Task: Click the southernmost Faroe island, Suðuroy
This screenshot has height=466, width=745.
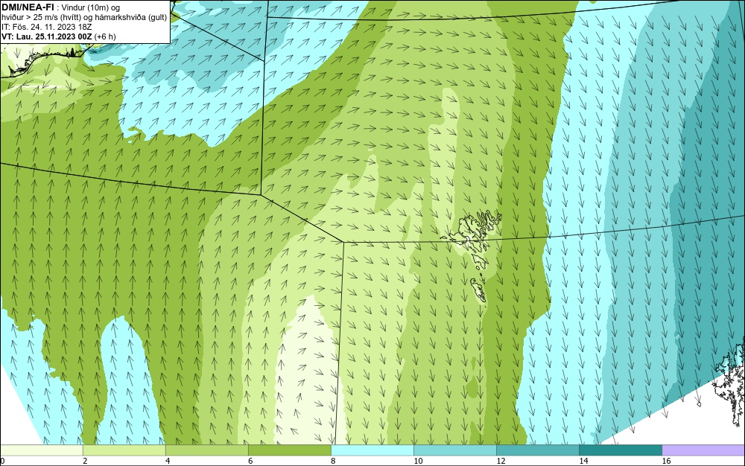Action: tap(479, 290)
